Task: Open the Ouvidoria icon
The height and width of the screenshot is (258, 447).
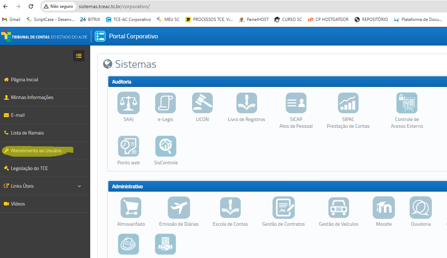Action: (421, 208)
